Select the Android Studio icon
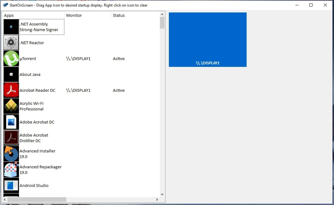The width and height of the screenshot is (334, 205). pos(11,186)
